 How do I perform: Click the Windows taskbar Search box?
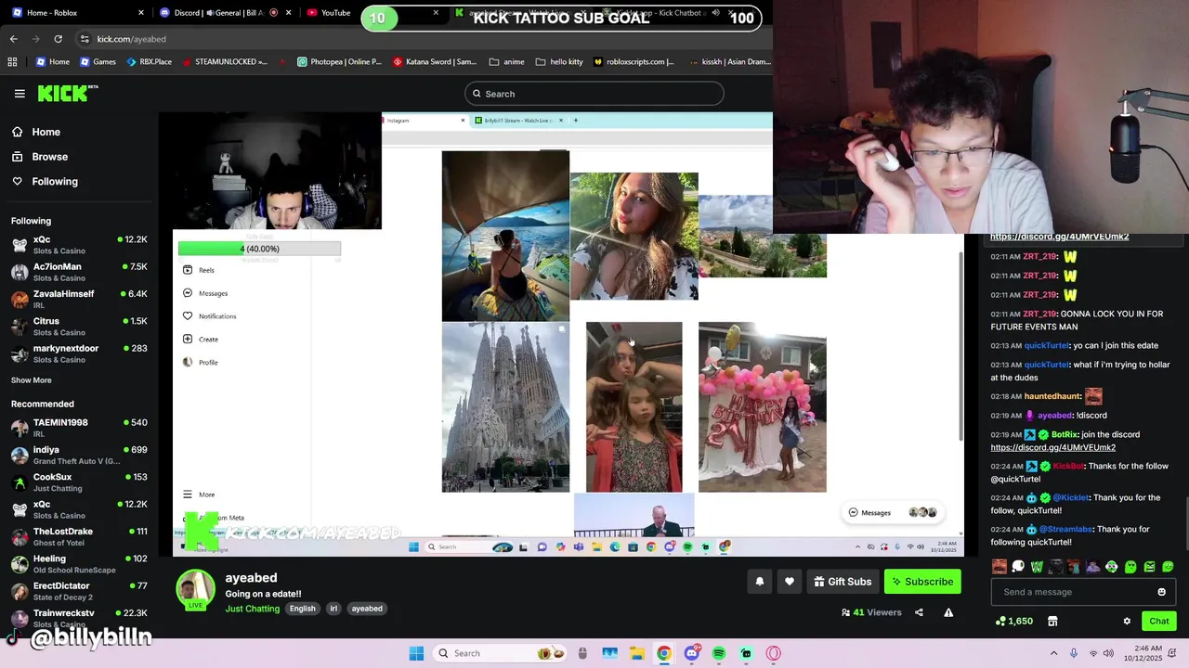tap(500, 653)
